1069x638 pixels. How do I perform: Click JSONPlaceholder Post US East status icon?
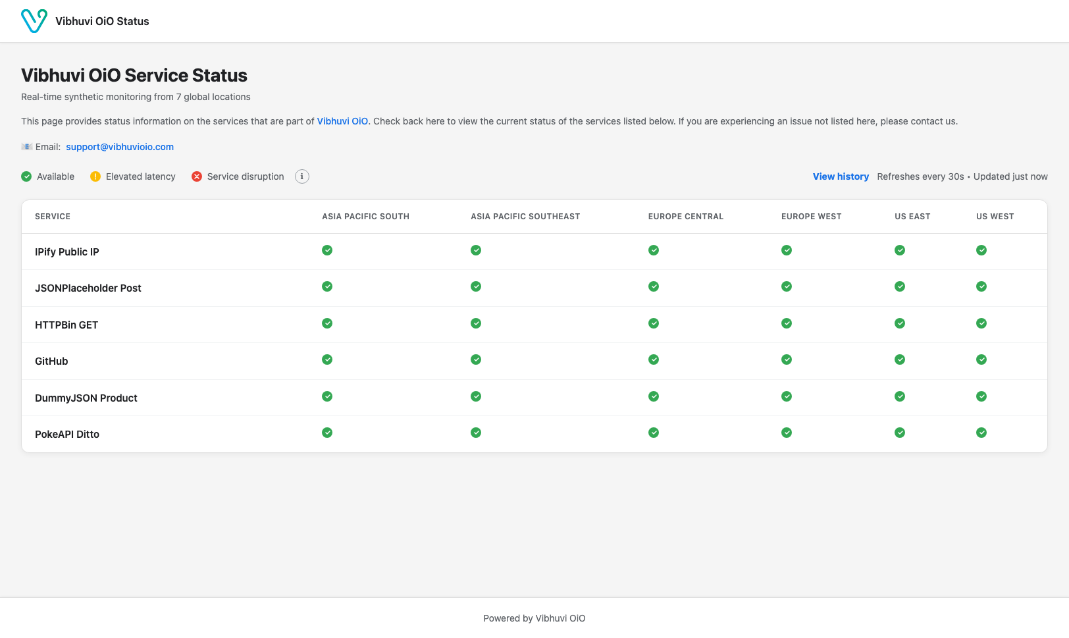click(900, 286)
